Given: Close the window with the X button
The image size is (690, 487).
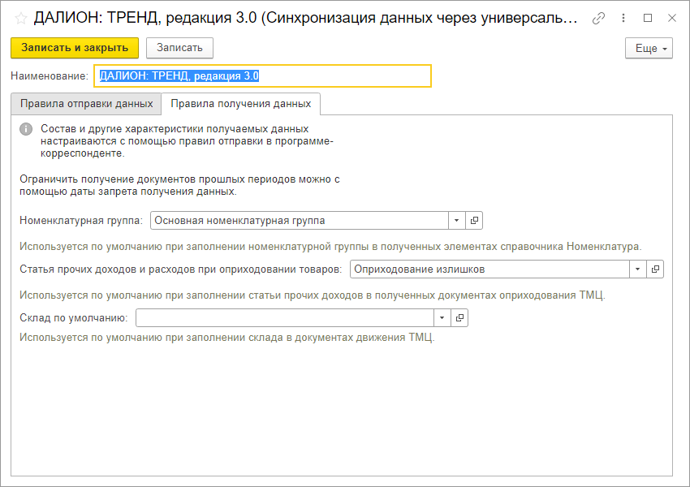Looking at the screenshot, I should 671,18.
